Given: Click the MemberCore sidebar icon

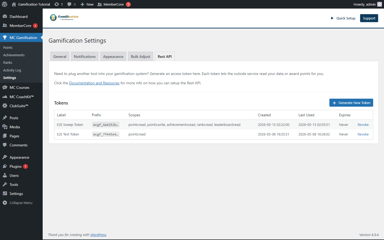Looking at the screenshot, I should 5,25.
